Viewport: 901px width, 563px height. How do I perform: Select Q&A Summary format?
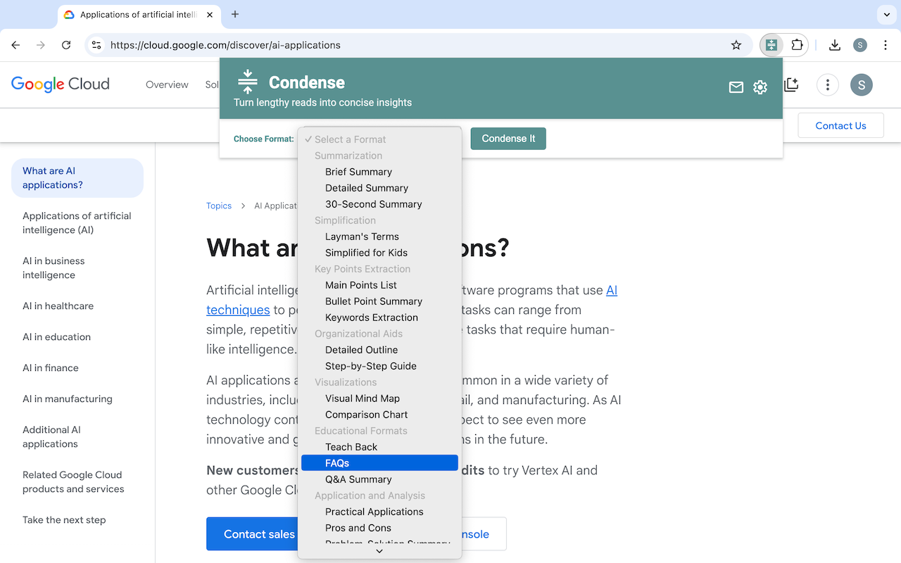pos(380,479)
